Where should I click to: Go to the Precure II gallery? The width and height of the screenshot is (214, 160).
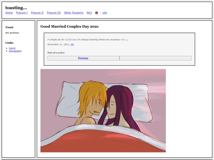[x=37, y=13]
